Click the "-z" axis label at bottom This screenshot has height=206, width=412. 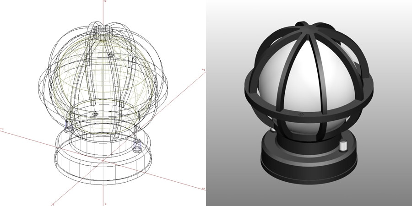pos(105,204)
